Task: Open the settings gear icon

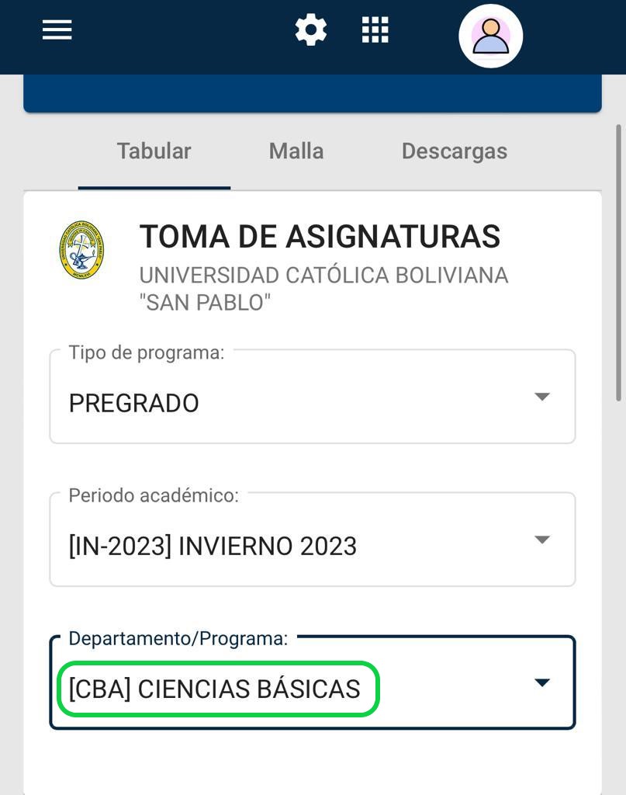Action: (311, 30)
